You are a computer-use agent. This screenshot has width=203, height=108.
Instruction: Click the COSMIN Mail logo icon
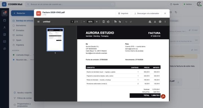point(4,4)
